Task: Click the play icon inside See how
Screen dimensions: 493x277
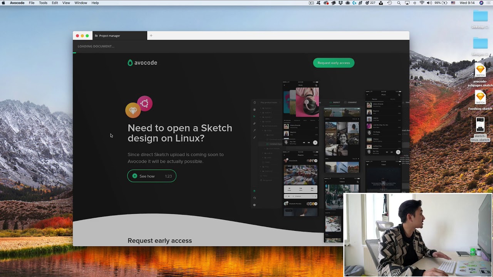Action: click(x=135, y=176)
